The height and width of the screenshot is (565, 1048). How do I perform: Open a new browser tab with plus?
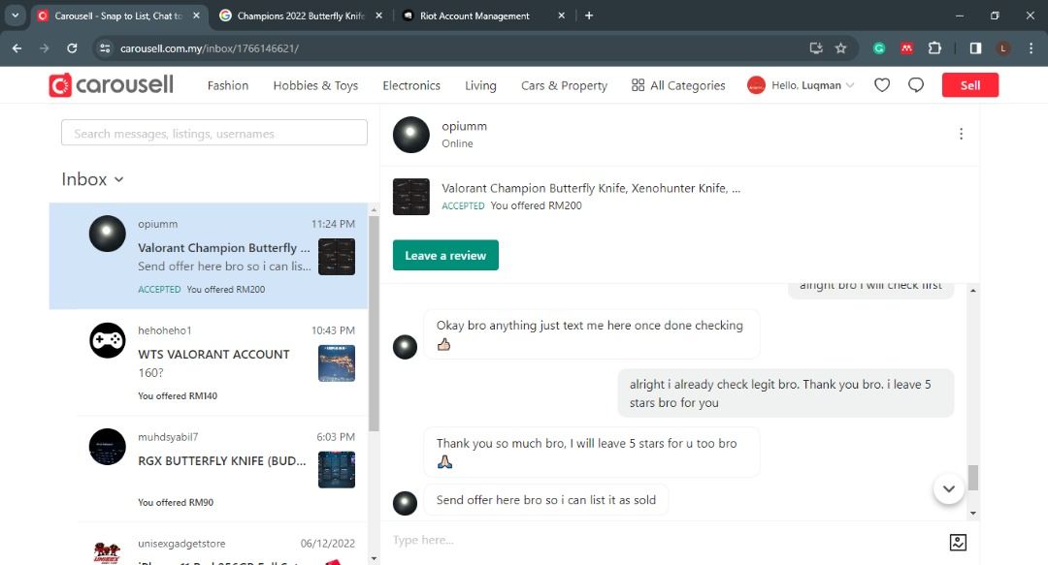[589, 16]
